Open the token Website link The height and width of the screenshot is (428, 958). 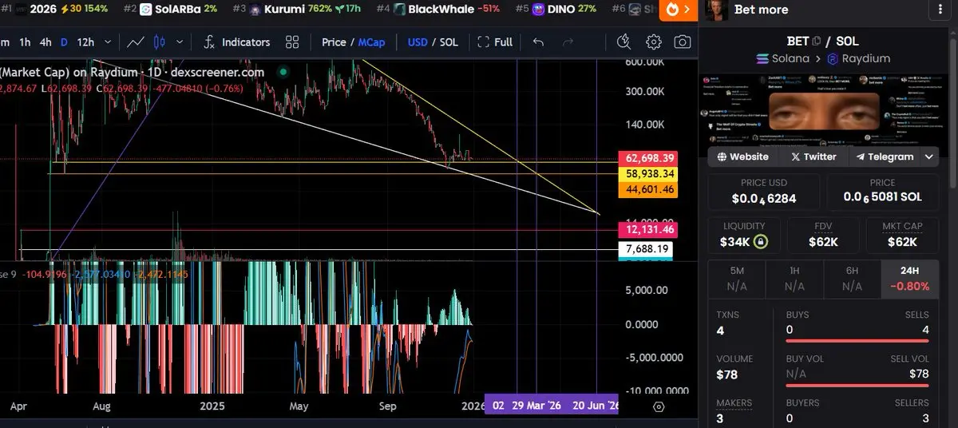(742, 157)
